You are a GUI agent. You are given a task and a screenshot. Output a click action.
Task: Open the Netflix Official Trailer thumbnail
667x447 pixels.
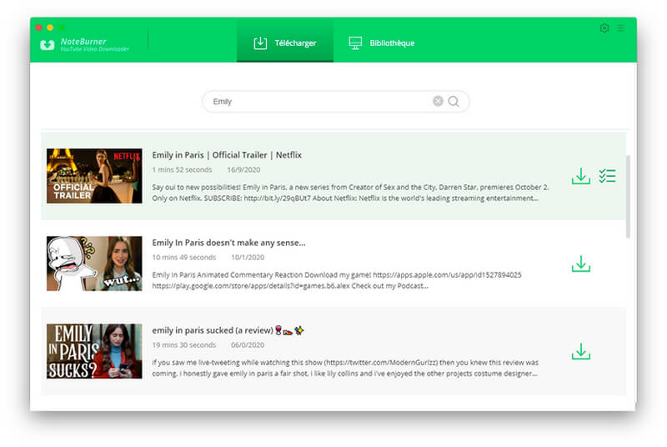[x=94, y=176]
